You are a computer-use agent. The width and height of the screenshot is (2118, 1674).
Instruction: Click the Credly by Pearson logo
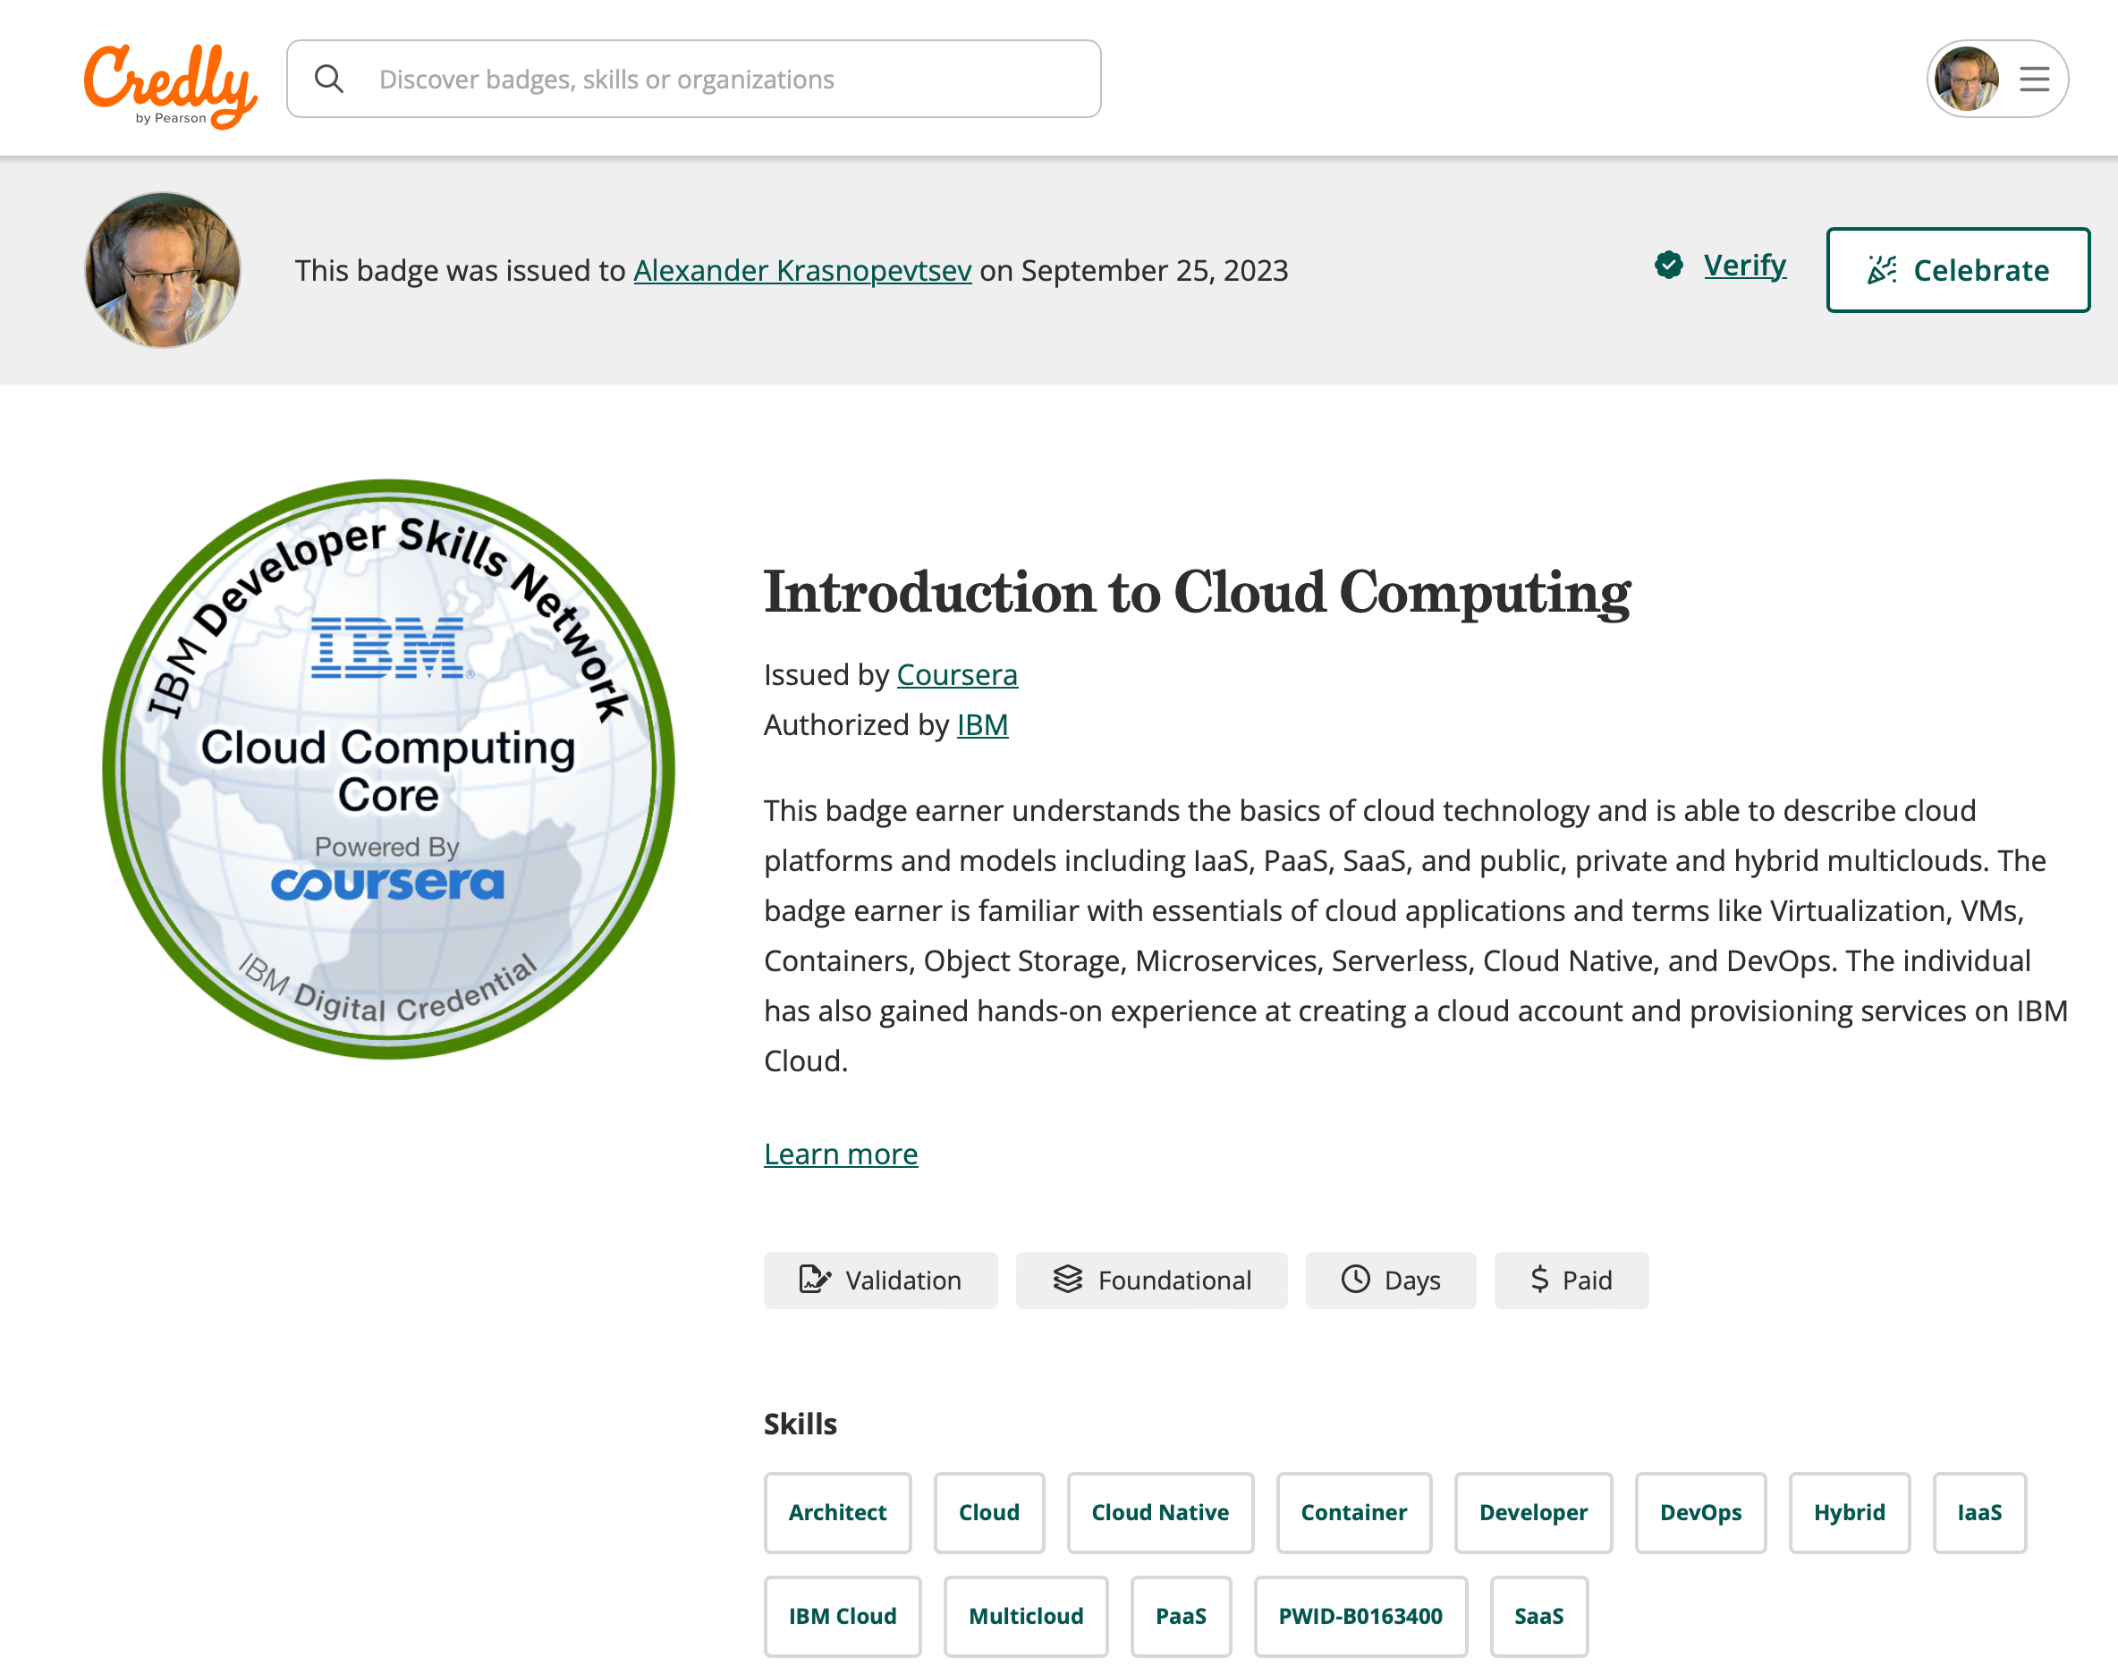coord(171,85)
